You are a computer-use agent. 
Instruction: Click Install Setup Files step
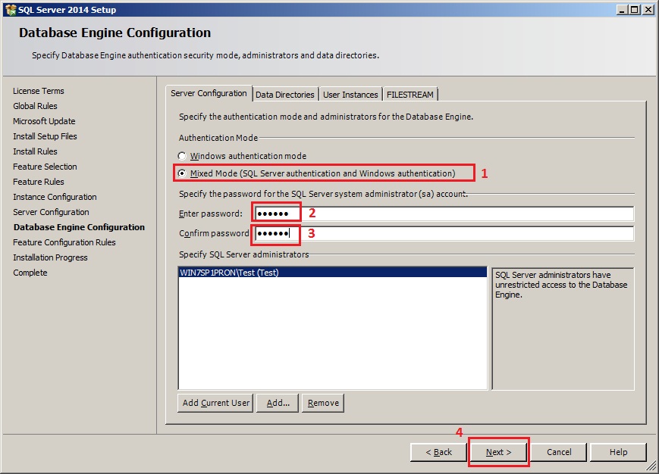(x=45, y=136)
